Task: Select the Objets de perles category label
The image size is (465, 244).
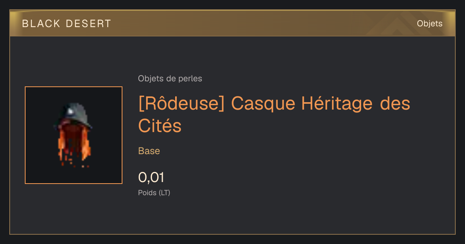Action: coord(170,79)
